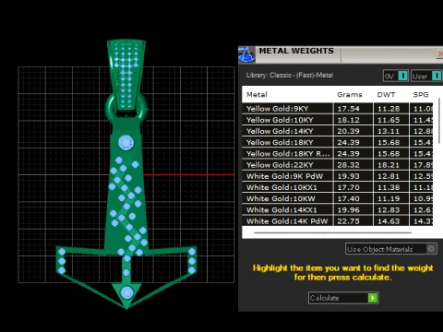Click the vertical scrollbar of metal table
Screen dimensions: 443x332
(x=439, y=120)
